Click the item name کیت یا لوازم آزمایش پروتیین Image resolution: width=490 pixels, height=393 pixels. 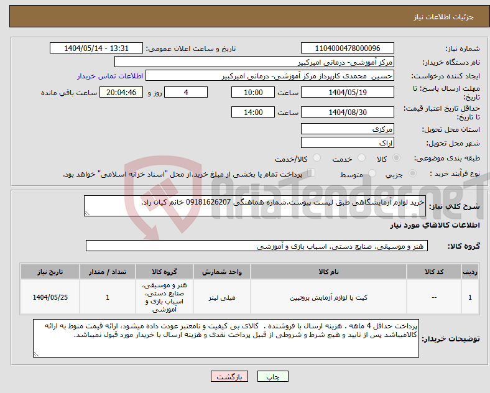pyautogui.click(x=328, y=297)
